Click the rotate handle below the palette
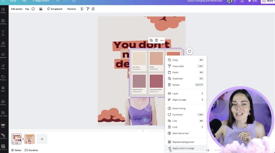The image size is (275, 153). click(x=156, y=105)
